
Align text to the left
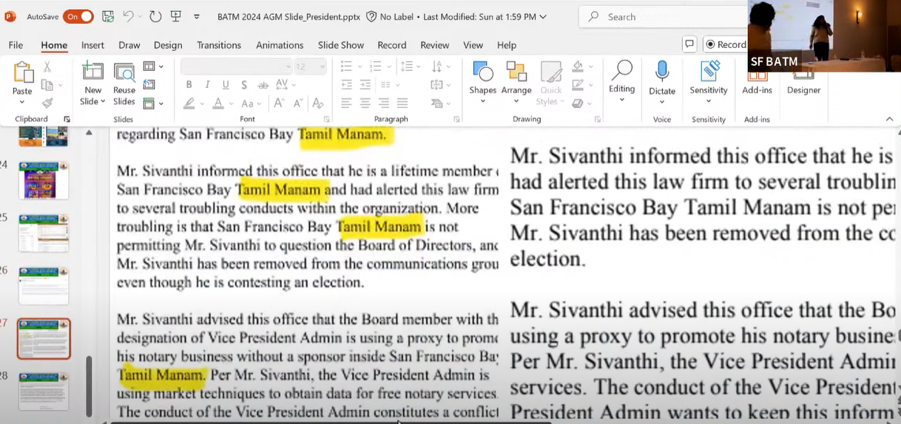coord(345,103)
